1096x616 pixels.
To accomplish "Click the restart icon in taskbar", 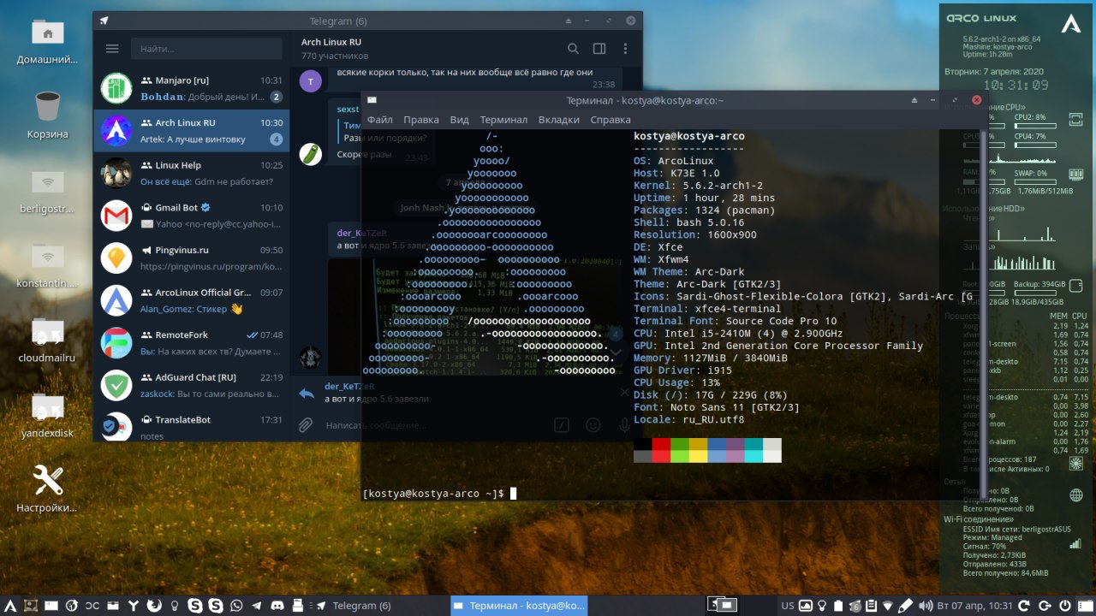I will coord(1024,606).
